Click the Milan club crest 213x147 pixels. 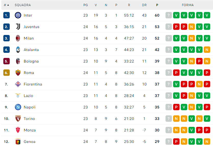[18, 38]
